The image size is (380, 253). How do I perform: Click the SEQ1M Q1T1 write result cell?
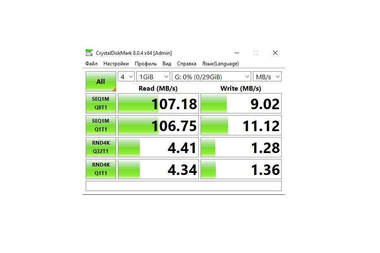coord(241,125)
